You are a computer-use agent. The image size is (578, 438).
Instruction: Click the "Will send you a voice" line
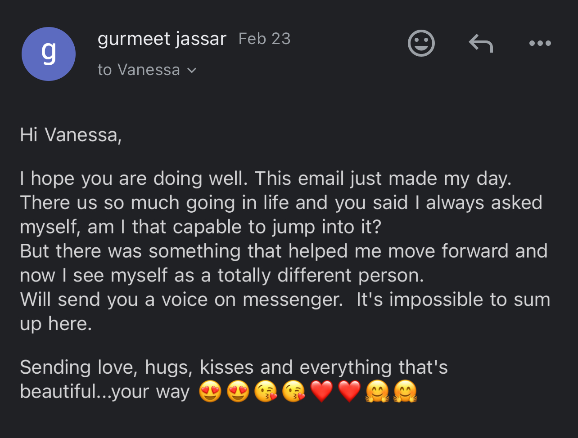click(181, 299)
